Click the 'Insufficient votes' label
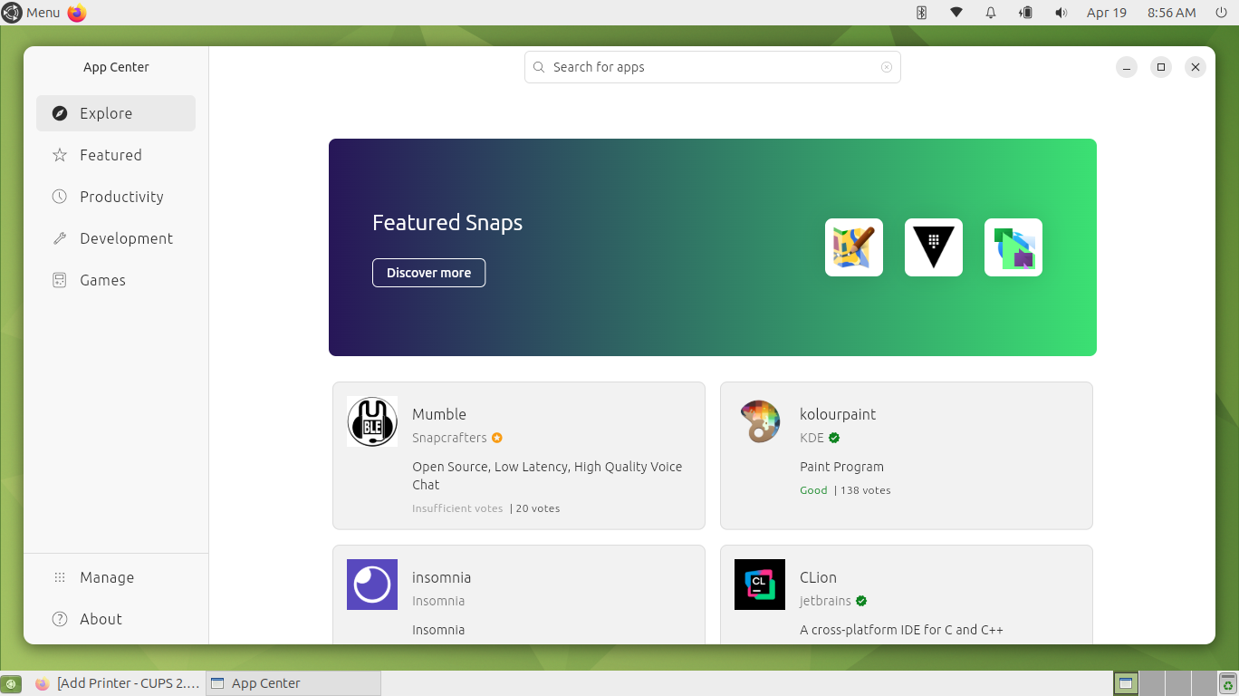Screen dimensions: 1239x696 point(457,508)
